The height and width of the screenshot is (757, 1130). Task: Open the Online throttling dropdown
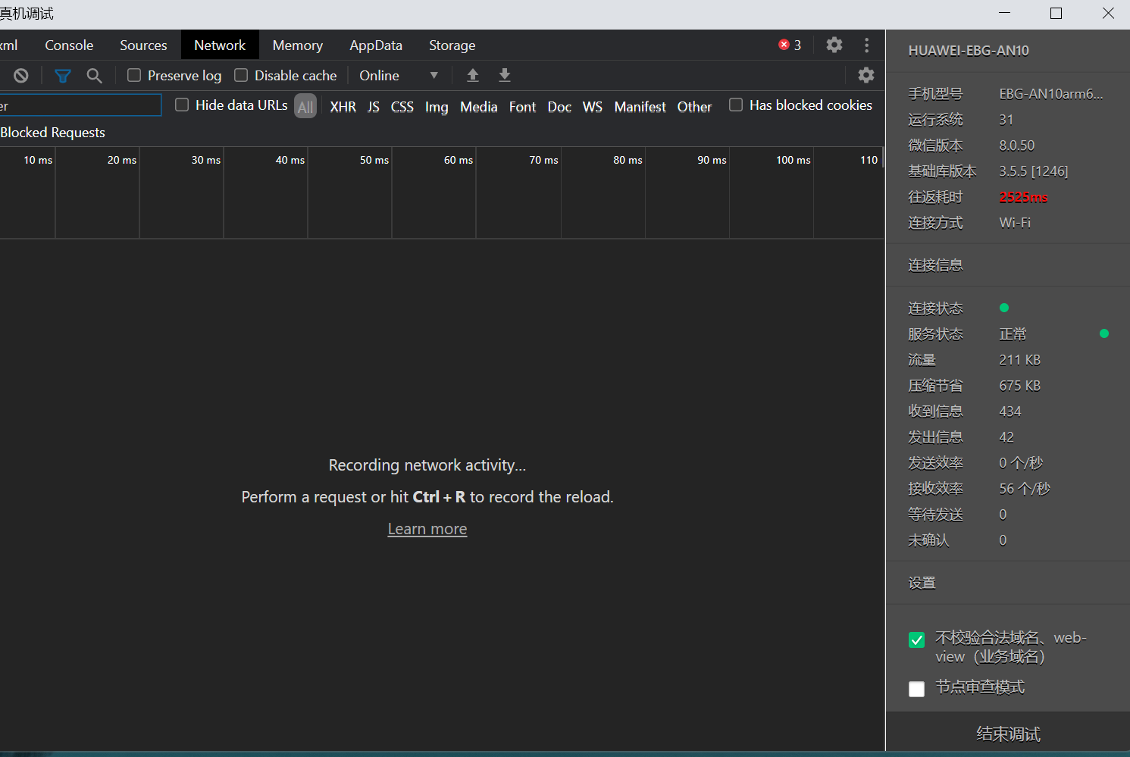399,75
